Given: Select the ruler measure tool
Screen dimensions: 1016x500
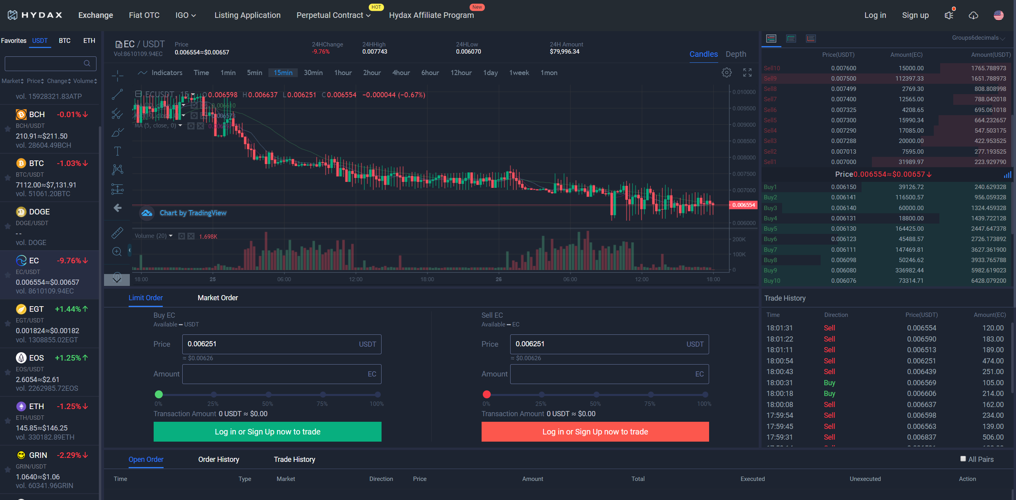Looking at the screenshot, I should click(118, 233).
